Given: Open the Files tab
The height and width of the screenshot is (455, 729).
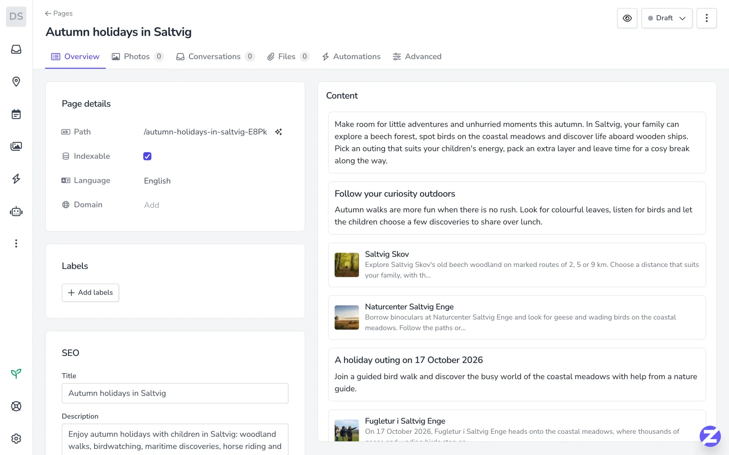Looking at the screenshot, I should pyautogui.click(x=288, y=56).
